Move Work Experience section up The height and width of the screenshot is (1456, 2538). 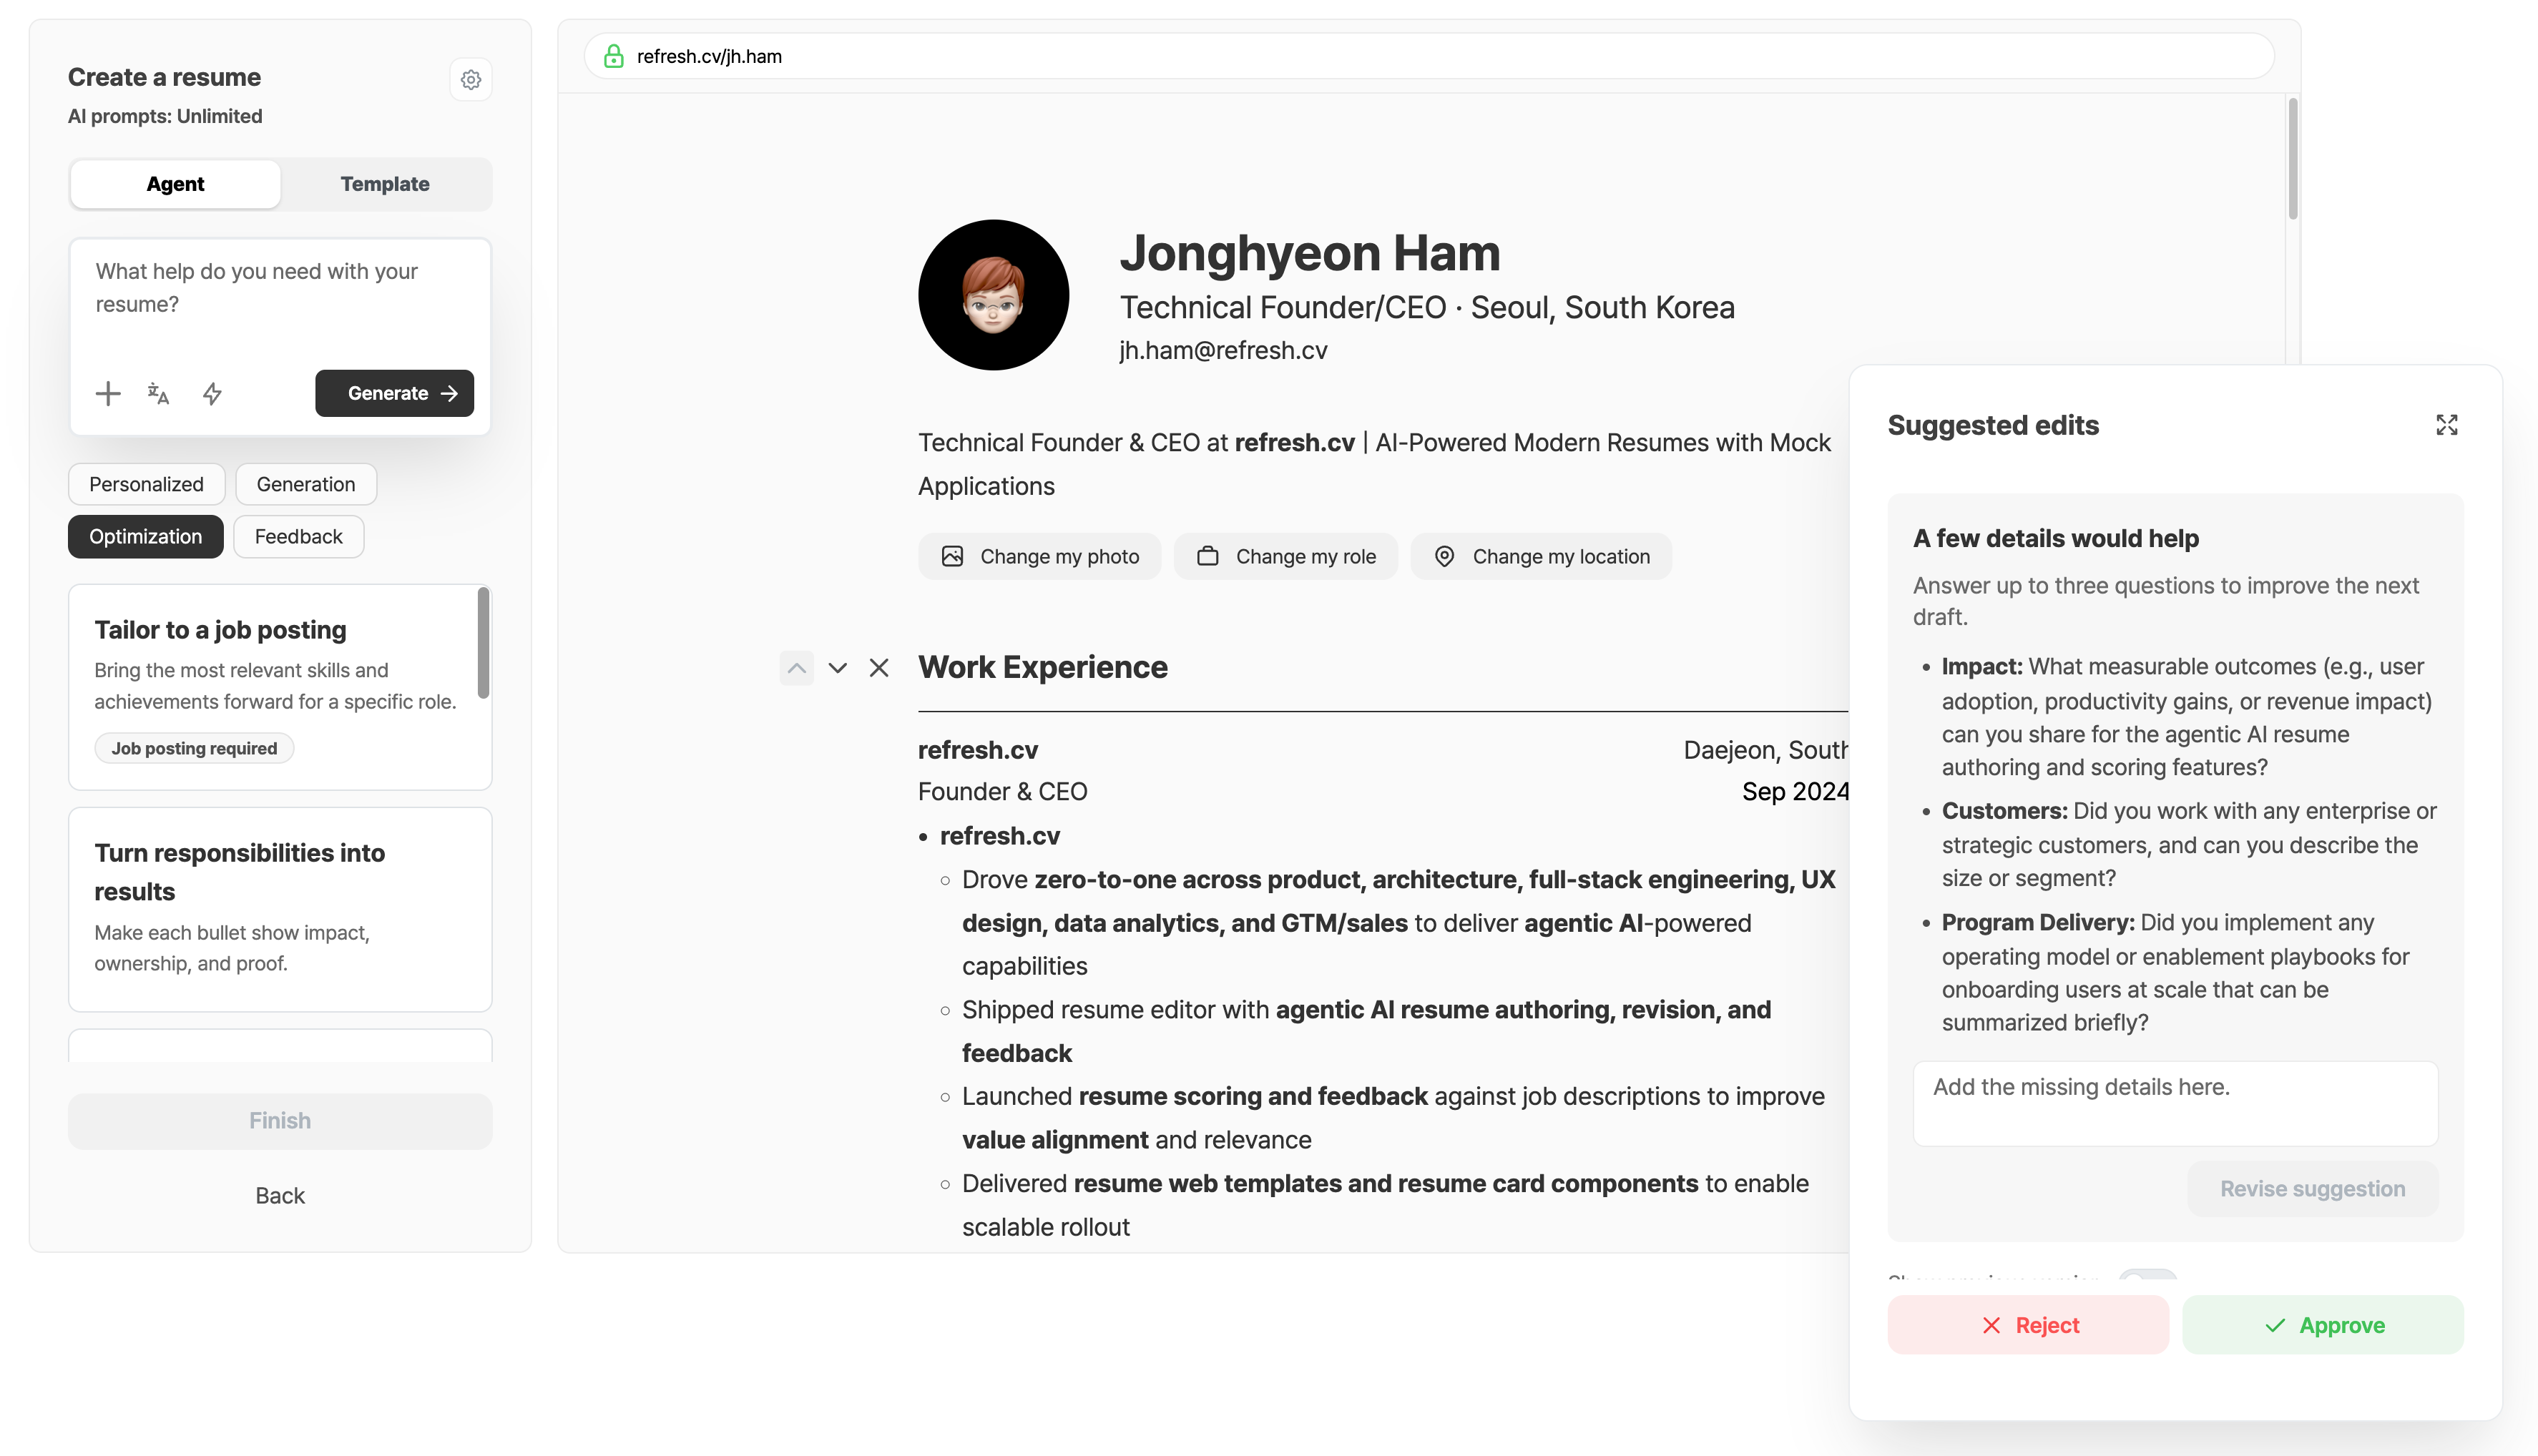coord(797,667)
